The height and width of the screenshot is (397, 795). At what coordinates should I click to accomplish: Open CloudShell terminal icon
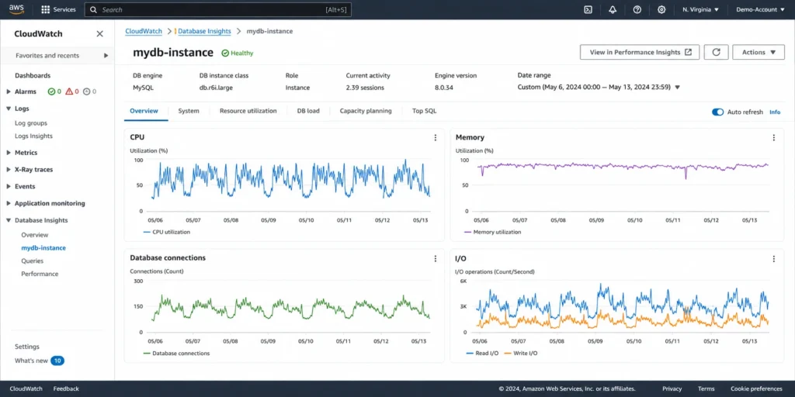(x=588, y=9)
